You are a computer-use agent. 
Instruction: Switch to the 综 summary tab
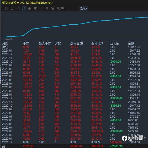coord(6,8)
